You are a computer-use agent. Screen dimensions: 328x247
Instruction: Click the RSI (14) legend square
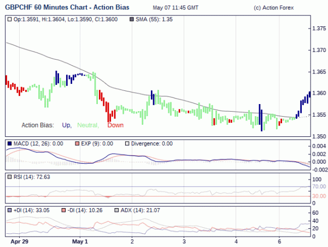(x=9, y=177)
